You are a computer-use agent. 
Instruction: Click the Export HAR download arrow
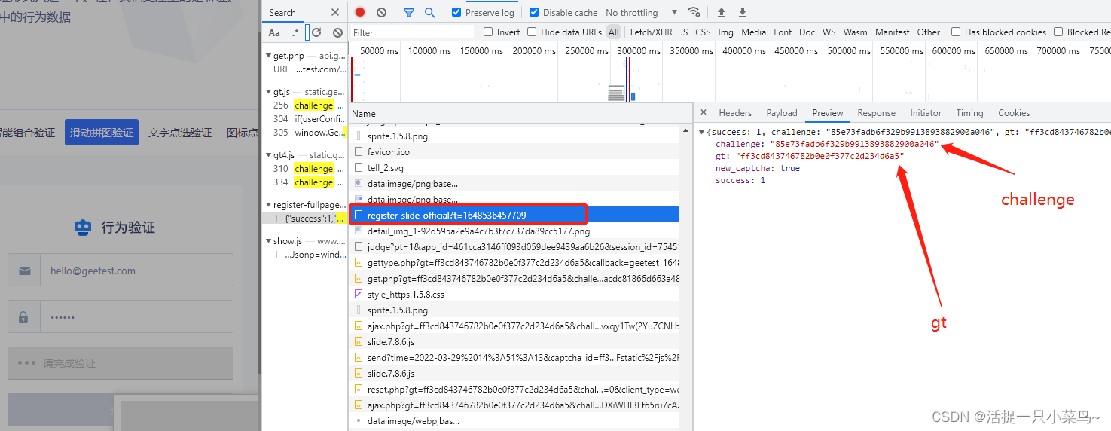(742, 12)
